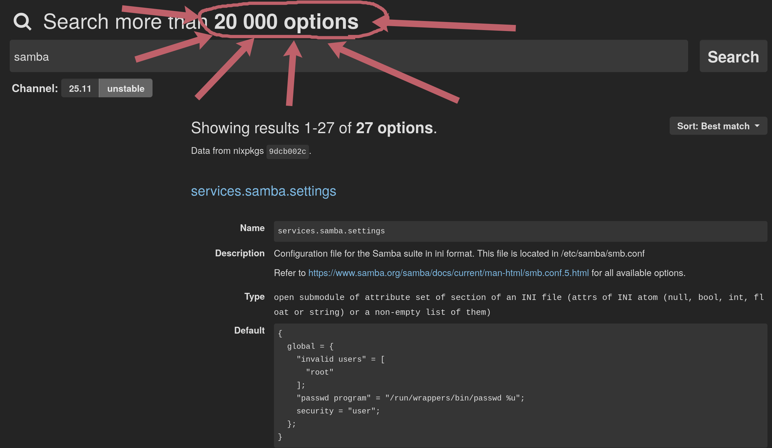Click the Name value box services.samba.settings
The image size is (772, 448).
(520, 231)
